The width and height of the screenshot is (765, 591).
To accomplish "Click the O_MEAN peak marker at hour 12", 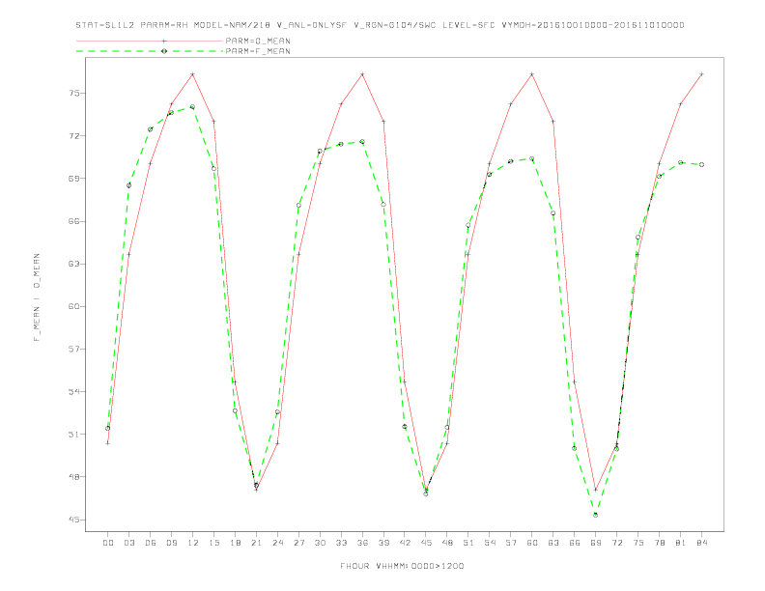I will tap(193, 74).
